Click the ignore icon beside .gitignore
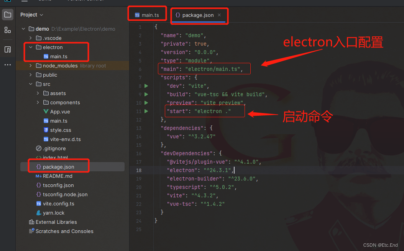The image size is (404, 251). click(x=39, y=148)
